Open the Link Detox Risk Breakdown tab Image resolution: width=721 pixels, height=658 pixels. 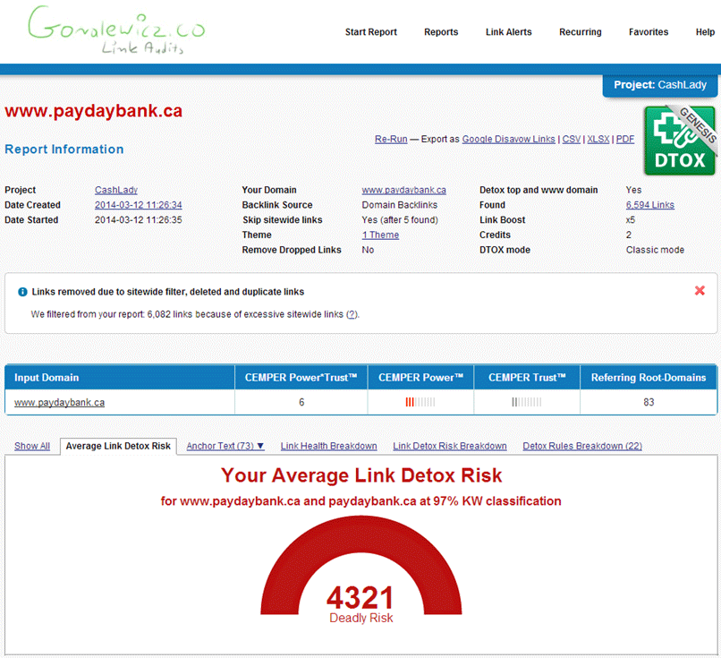click(450, 446)
